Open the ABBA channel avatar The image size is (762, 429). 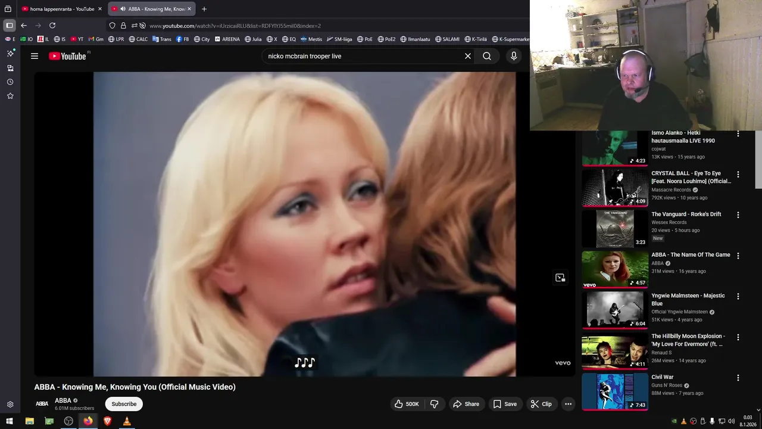42,404
